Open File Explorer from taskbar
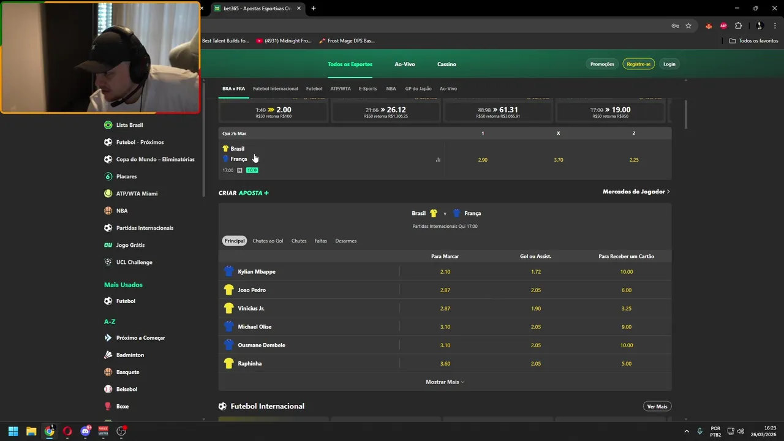This screenshot has width=784, height=441. pos(31,431)
